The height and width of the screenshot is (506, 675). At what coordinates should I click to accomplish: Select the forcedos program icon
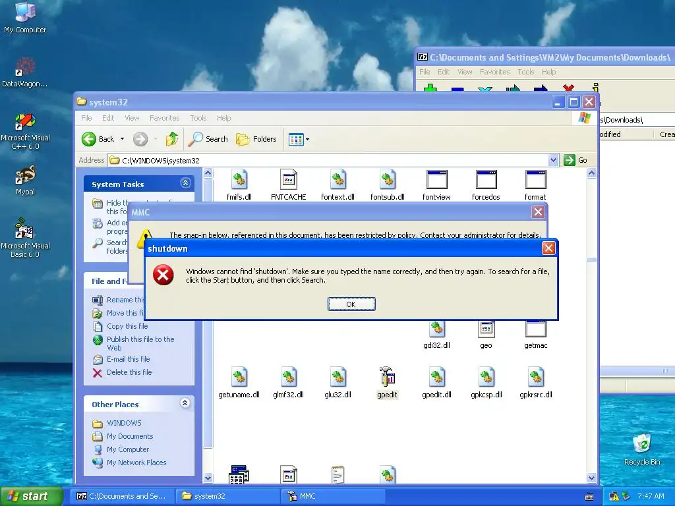[x=486, y=180]
